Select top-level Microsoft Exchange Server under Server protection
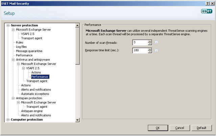 click(33, 30)
